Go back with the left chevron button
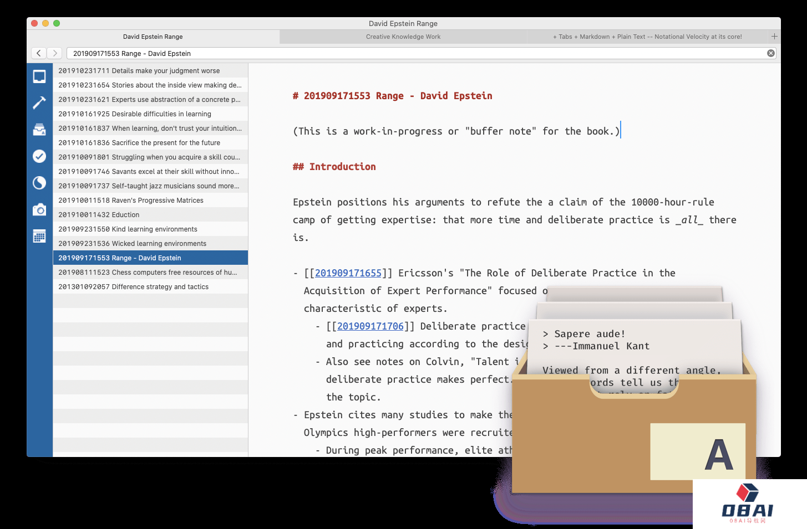The image size is (807, 529). click(x=39, y=53)
